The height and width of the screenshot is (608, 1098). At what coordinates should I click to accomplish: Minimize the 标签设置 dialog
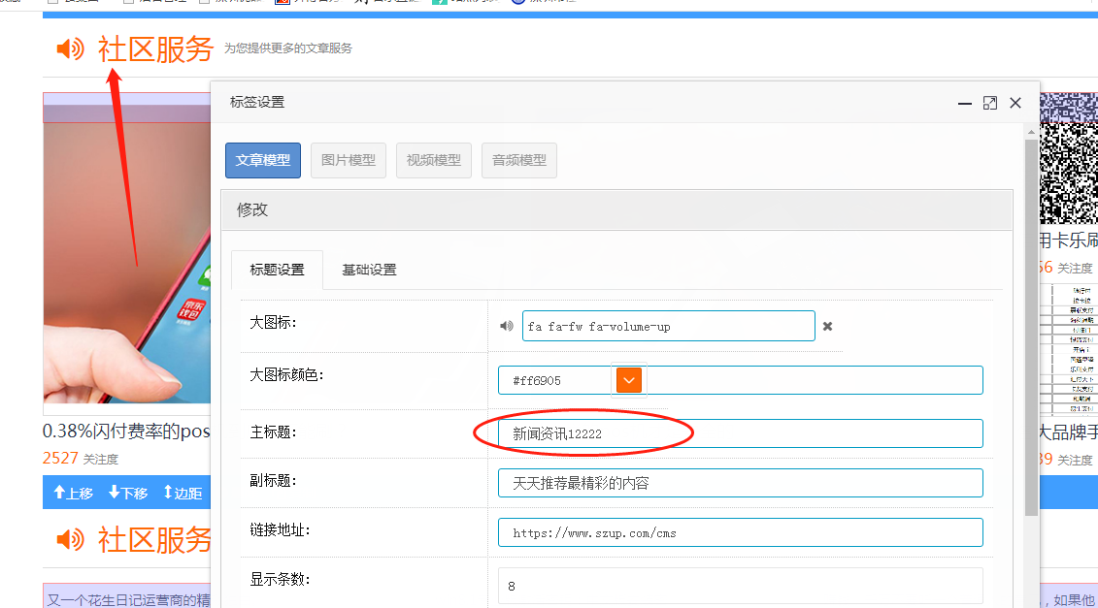[x=964, y=103]
